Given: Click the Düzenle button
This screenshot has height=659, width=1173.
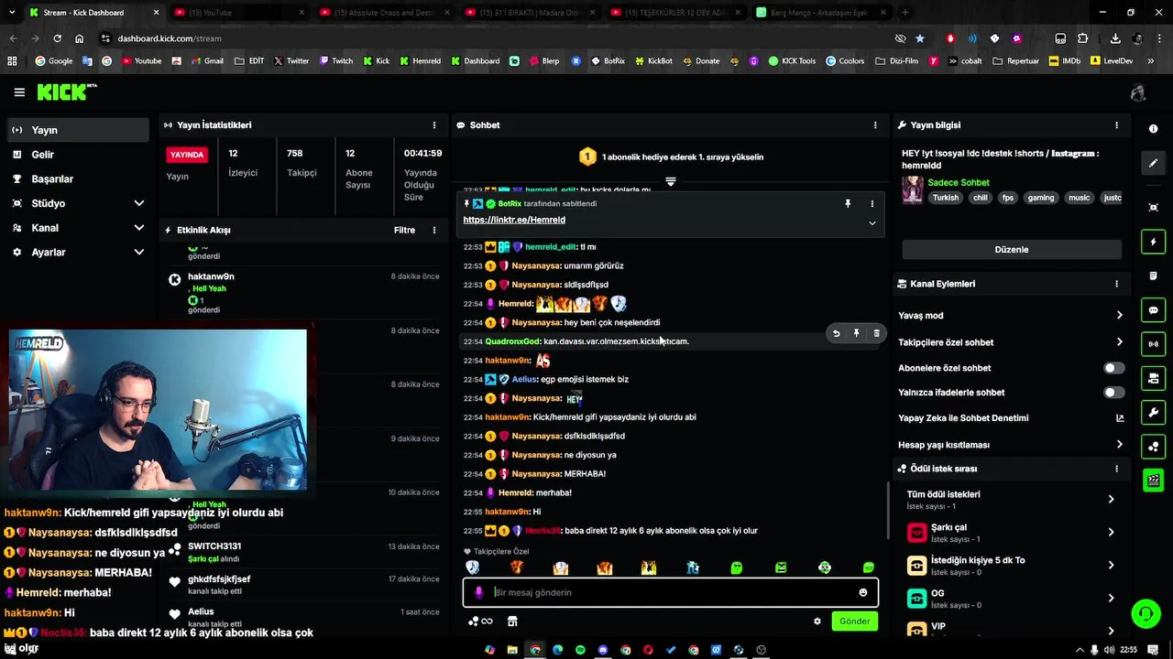Looking at the screenshot, I should coord(1012,250).
